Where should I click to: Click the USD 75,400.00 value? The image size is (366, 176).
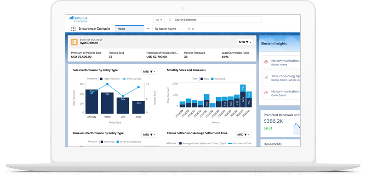click(x=81, y=57)
